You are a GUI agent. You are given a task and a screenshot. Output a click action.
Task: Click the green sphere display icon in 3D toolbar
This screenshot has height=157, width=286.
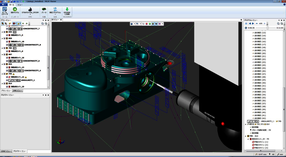pyautogui.click(x=150, y=24)
